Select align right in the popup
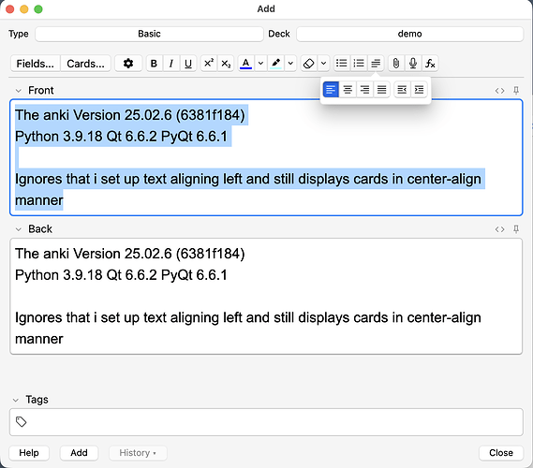Screen dimensions: 533x468 click(x=364, y=90)
